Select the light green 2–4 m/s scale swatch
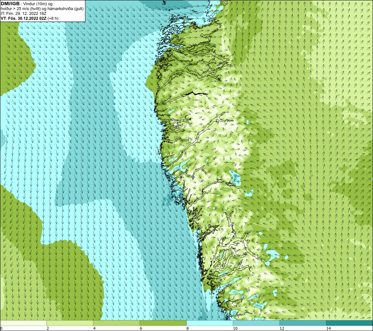Screen dimensions: 373x331 70,323
